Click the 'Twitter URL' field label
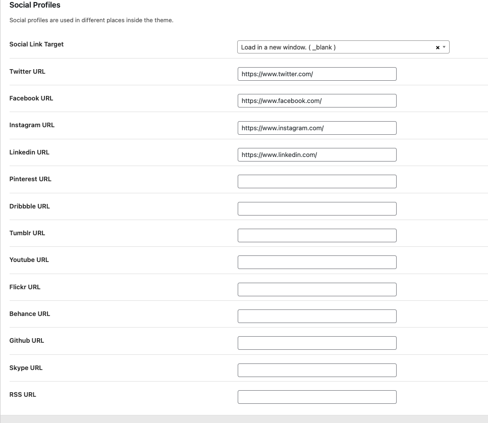The image size is (488, 423). pos(27,72)
